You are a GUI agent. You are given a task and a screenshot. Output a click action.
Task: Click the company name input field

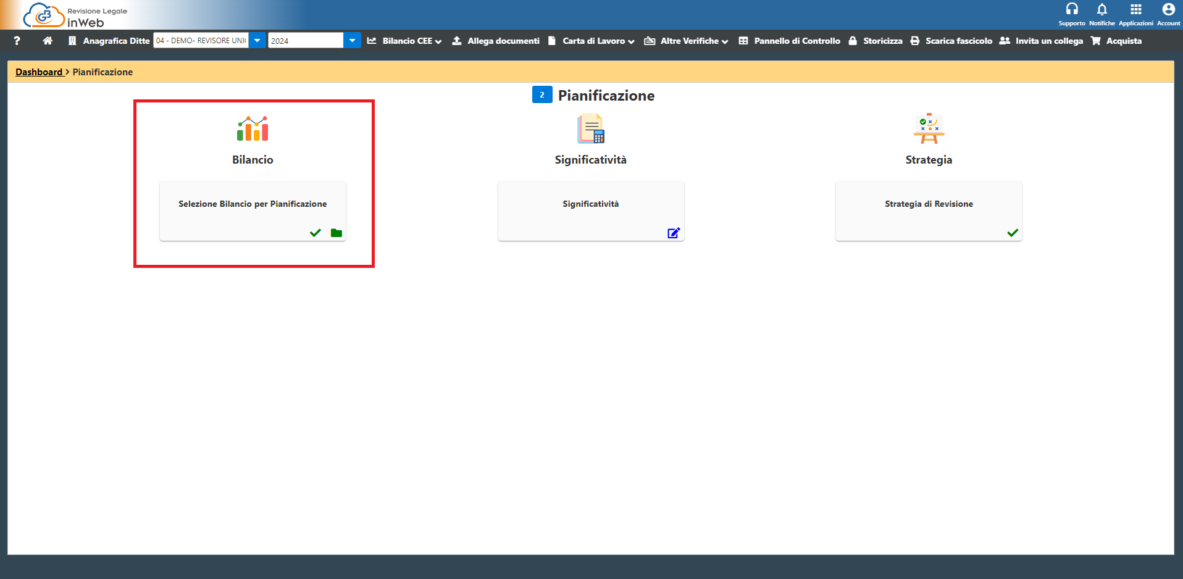tap(201, 41)
